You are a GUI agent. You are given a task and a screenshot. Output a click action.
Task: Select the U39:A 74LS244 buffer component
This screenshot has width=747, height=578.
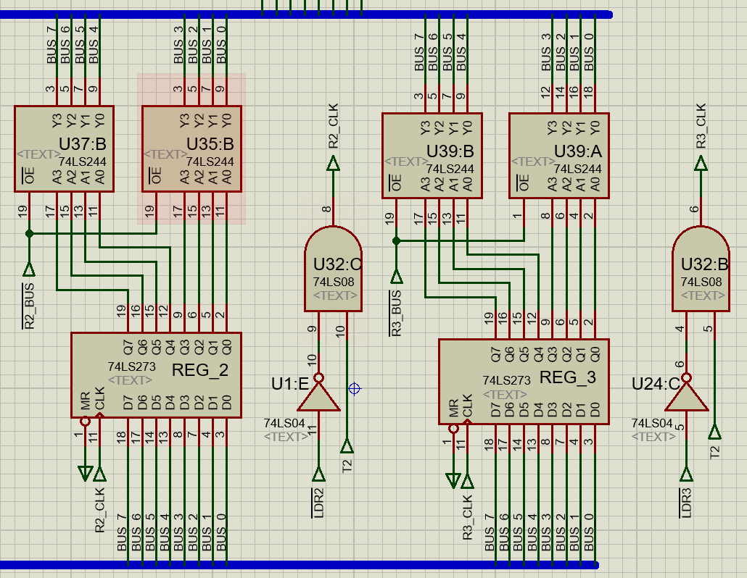tap(559, 156)
